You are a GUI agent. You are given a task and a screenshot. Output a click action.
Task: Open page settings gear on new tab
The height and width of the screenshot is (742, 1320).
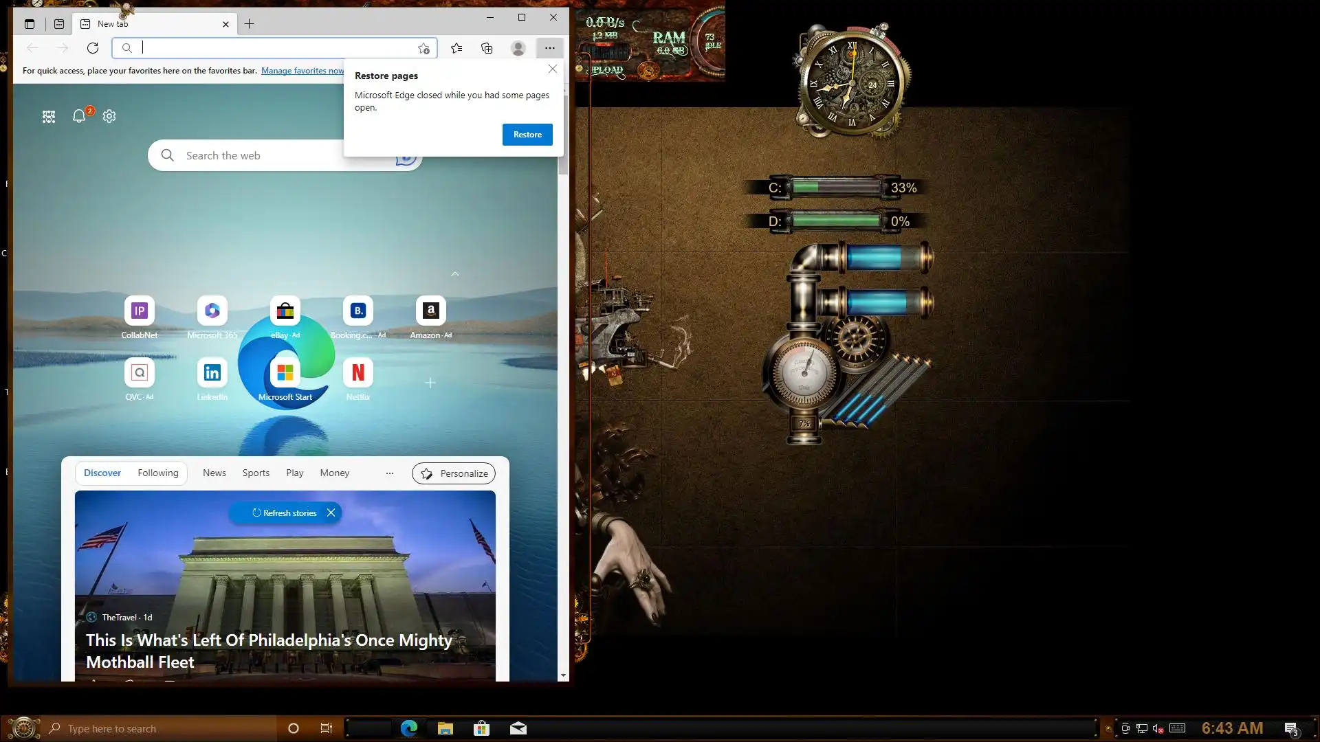click(x=109, y=116)
